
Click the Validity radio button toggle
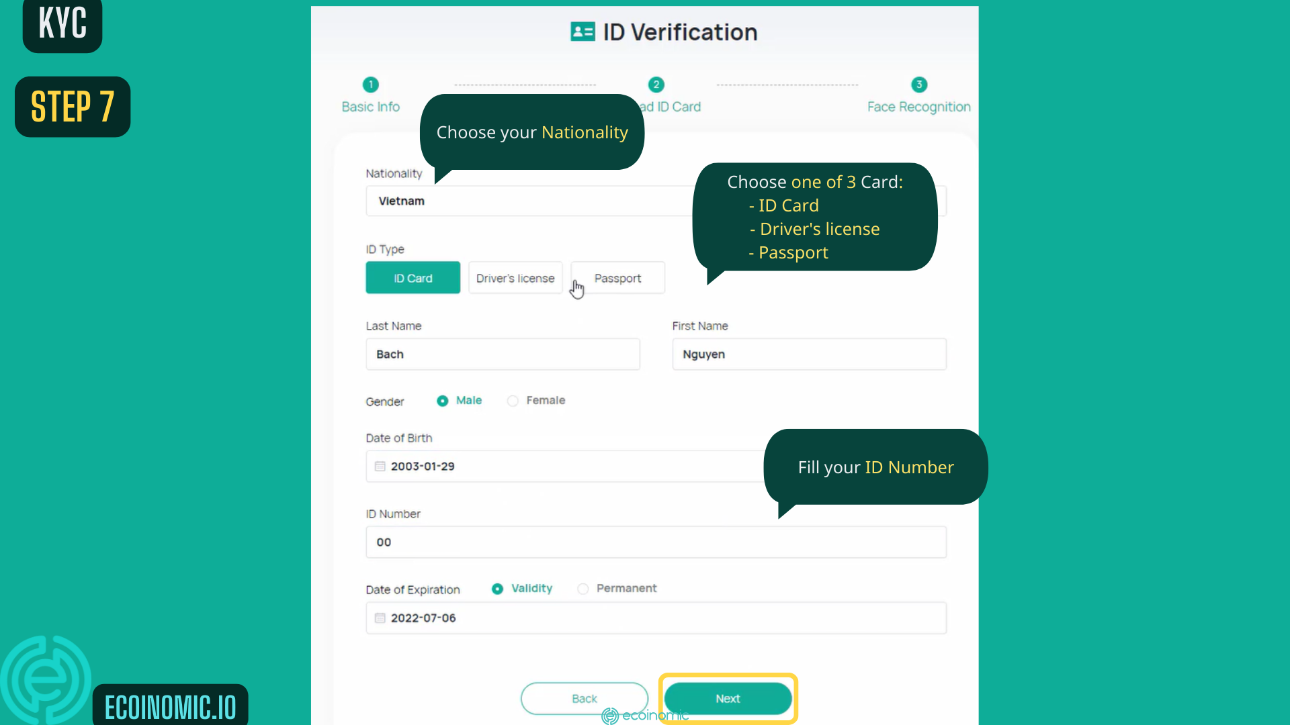click(497, 588)
